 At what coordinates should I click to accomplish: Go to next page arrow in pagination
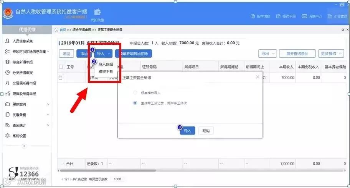point(71,179)
